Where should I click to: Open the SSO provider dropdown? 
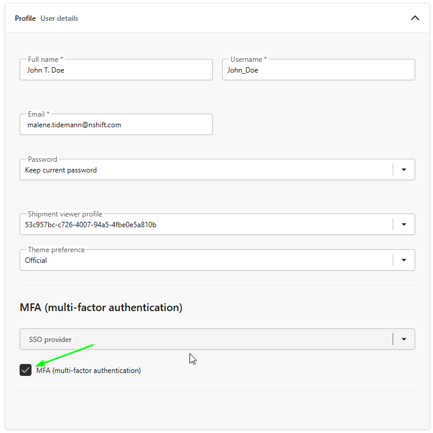pos(217,339)
